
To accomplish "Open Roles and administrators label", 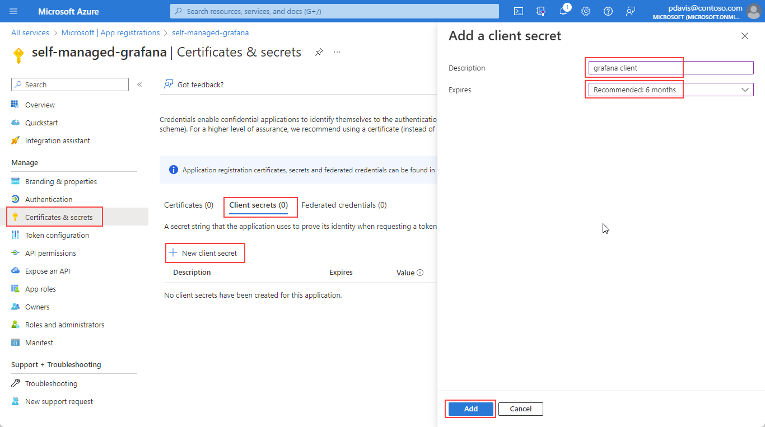I will tap(65, 325).
